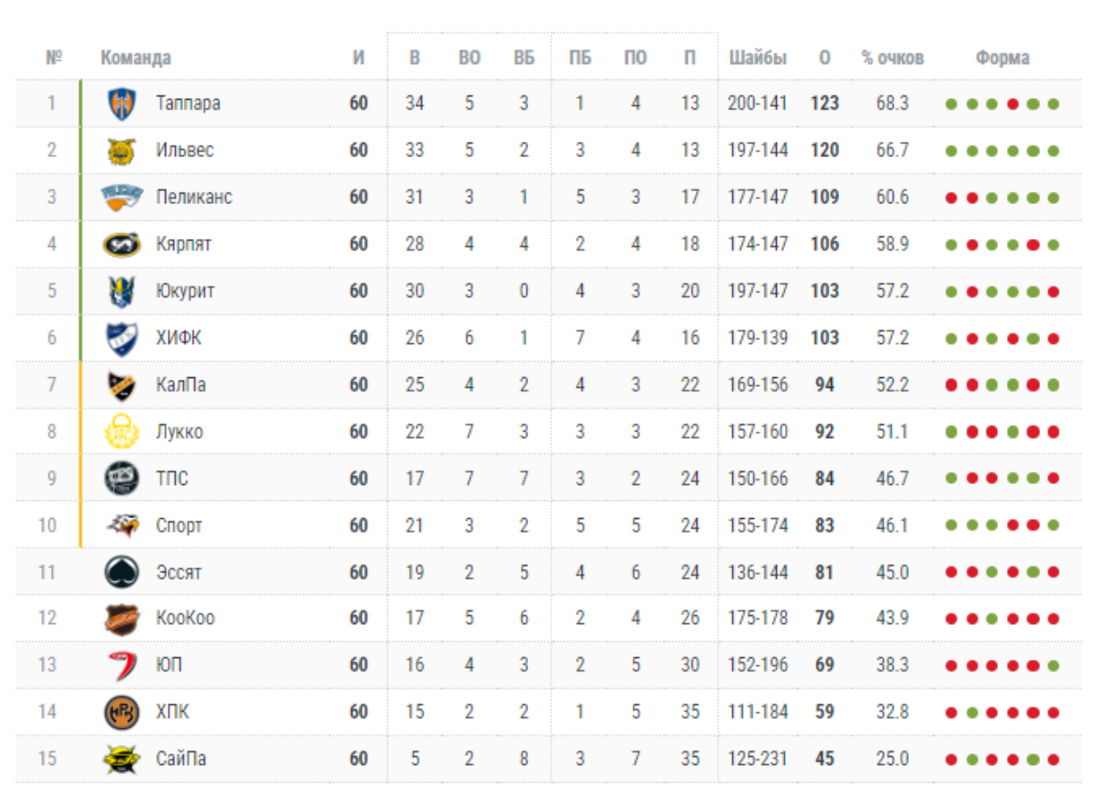The width and height of the screenshot is (1097, 806).
Task: Click the СайПа team logo
Action: tap(120, 760)
